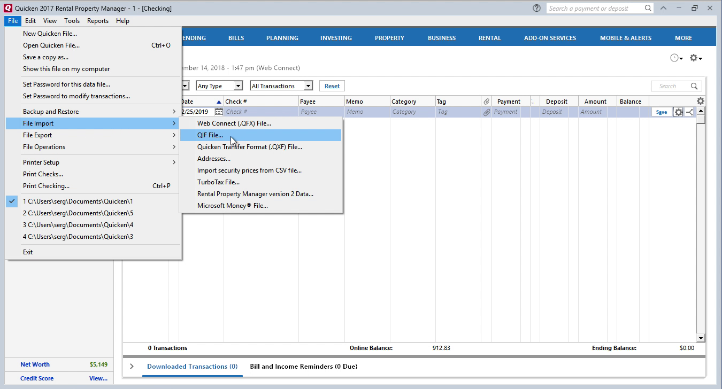
Task: Click the search magnifier in title bar
Action: coord(648,8)
